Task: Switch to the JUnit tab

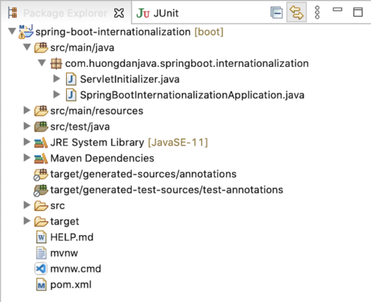Action: tap(157, 13)
